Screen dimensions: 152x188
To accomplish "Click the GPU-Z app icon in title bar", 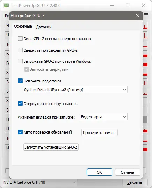I will tap(6, 5).
